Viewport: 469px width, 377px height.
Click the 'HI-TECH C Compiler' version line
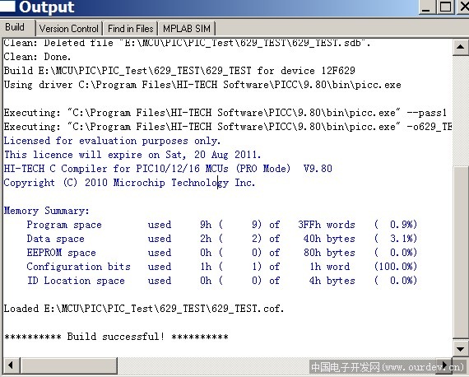coord(168,169)
